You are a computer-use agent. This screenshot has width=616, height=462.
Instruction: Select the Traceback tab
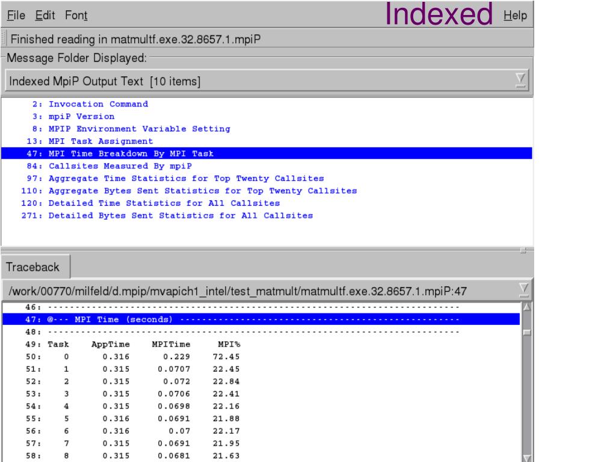click(36, 266)
